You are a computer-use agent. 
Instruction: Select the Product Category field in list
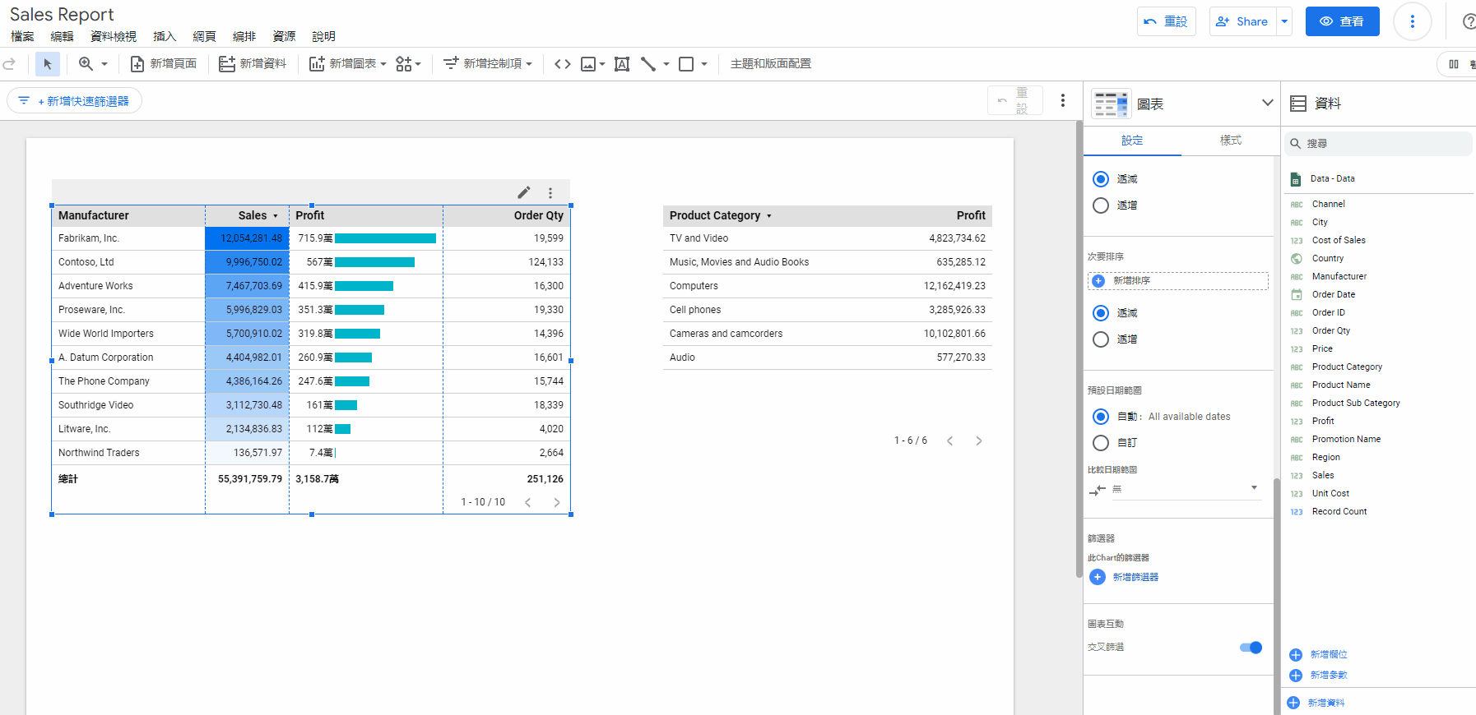(1347, 367)
